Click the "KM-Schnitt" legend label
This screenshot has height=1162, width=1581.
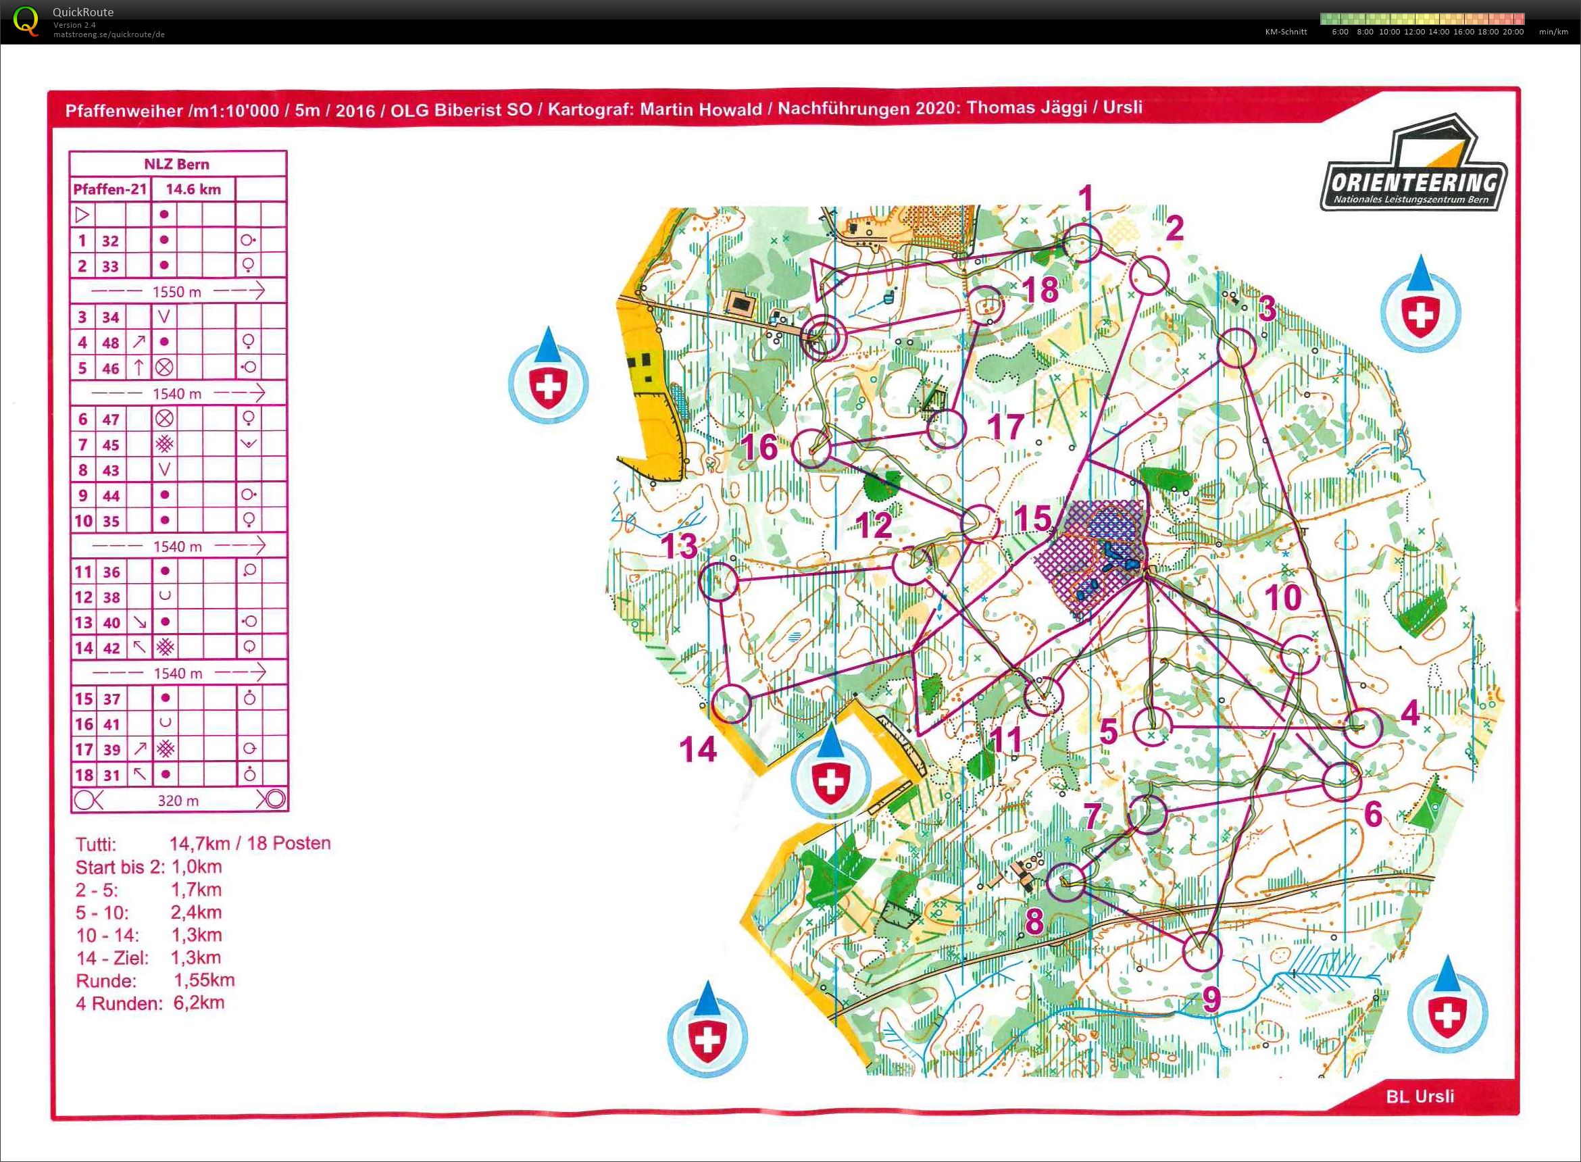coord(1286,32)
